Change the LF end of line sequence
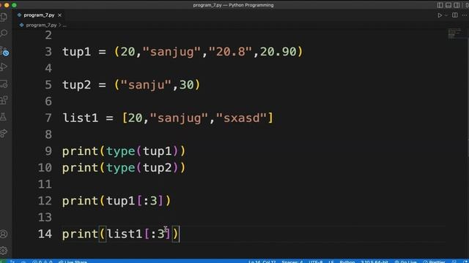469x263 pixels. [331, 262]
